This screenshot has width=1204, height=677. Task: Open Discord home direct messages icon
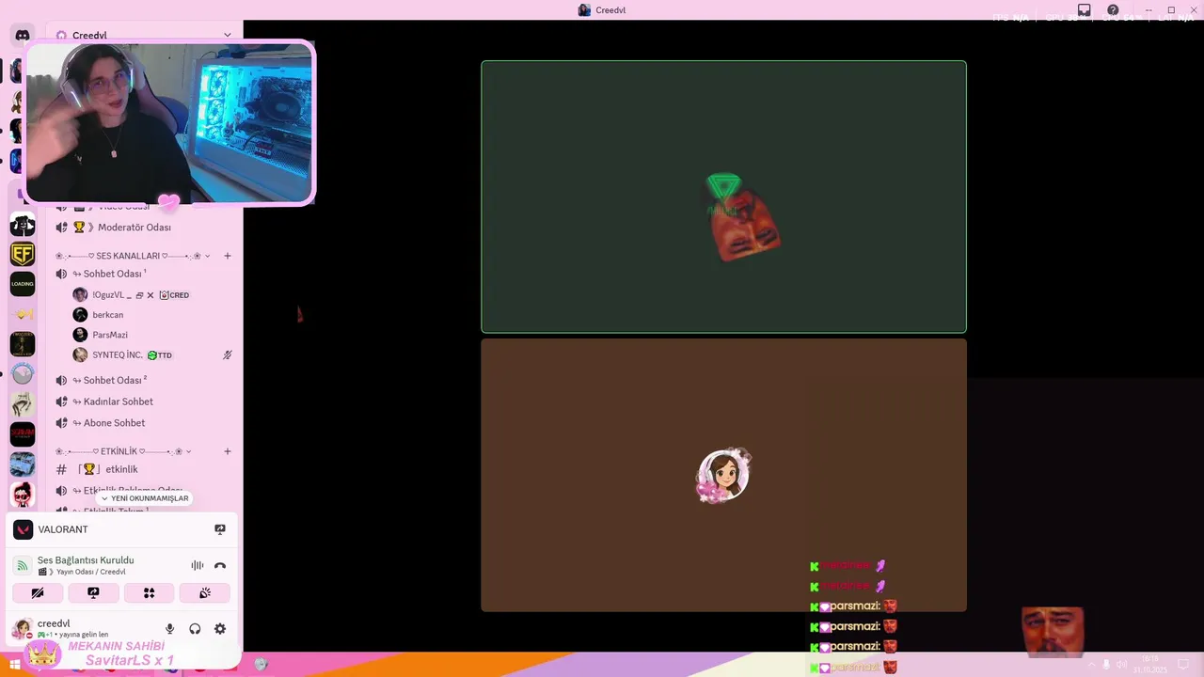[x=23, y=36]
